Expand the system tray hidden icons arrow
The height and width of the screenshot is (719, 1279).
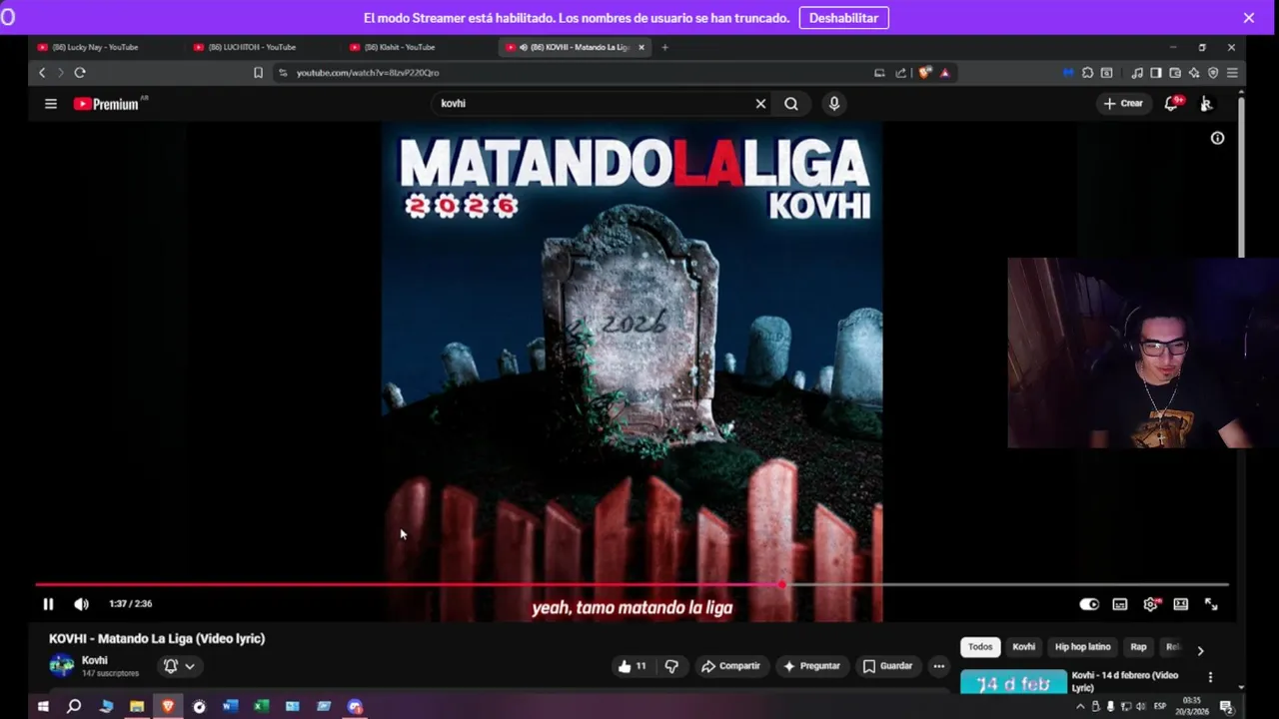[x=1079, y=706]
